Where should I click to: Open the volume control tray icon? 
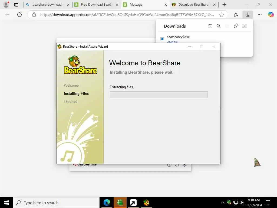click(x=242, y=203)
